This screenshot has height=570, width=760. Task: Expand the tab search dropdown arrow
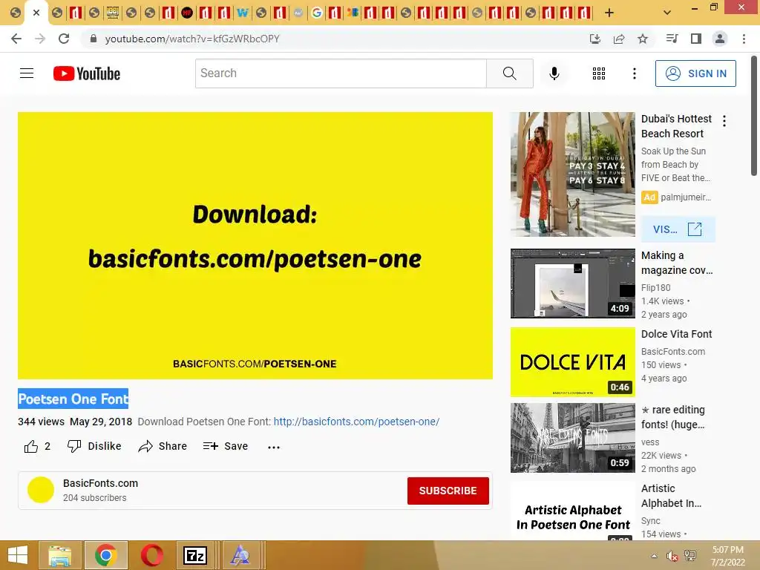(667, 13)
